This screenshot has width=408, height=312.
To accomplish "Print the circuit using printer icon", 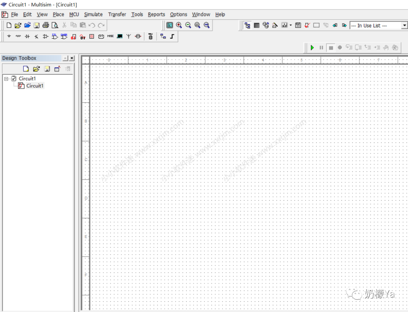I will pos(46,25).
